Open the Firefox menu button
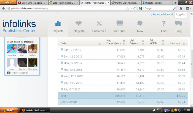Screen dimensions: 193x113 8,2
